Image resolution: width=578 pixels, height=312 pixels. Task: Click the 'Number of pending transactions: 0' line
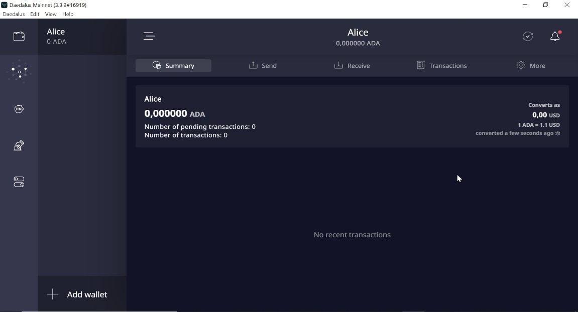pyautogui.click(x=200, y=127)
